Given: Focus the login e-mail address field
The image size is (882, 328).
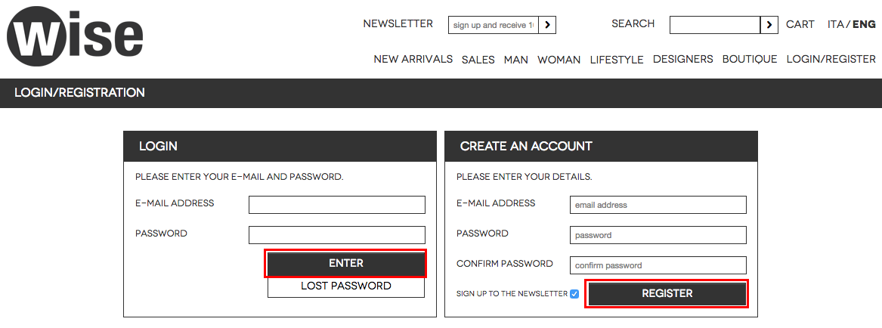Looking at the screenshot, I should (x=337, y=205).
